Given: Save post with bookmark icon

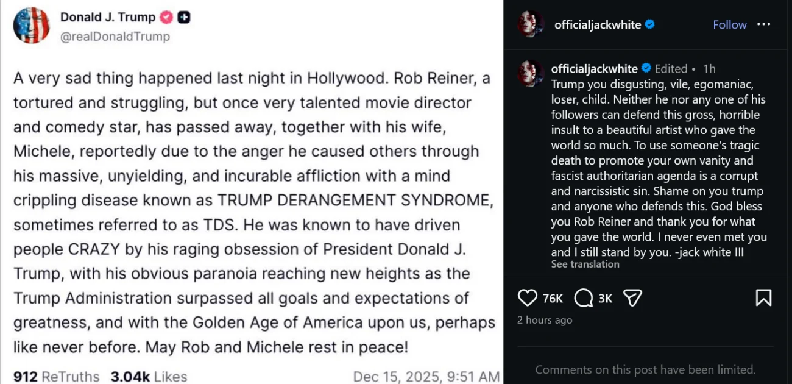Looking at the screenshot, I should [x=763, y=297].
